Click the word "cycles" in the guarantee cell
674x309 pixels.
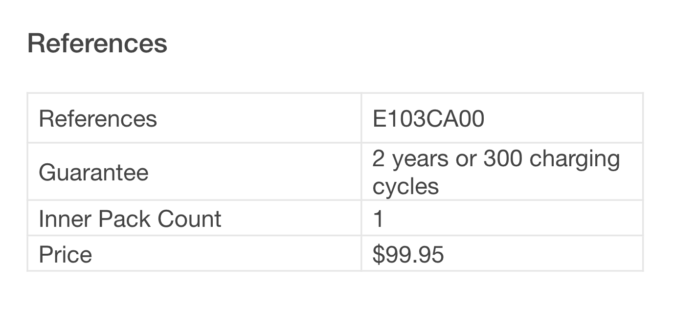pos(405,186)
